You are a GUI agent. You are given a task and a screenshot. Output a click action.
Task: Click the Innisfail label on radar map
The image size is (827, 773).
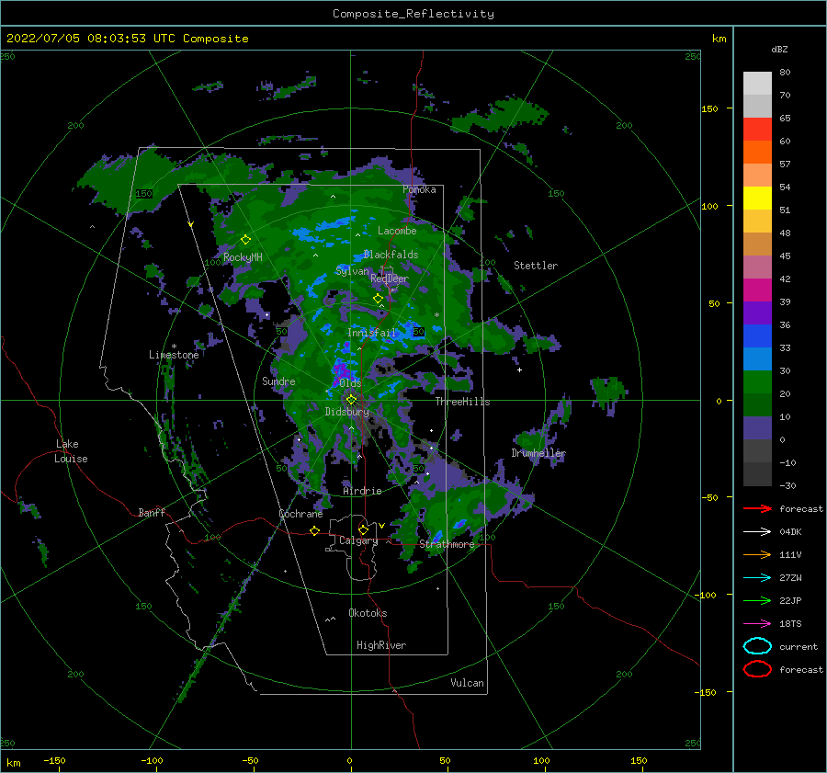[x=371, y=333]
